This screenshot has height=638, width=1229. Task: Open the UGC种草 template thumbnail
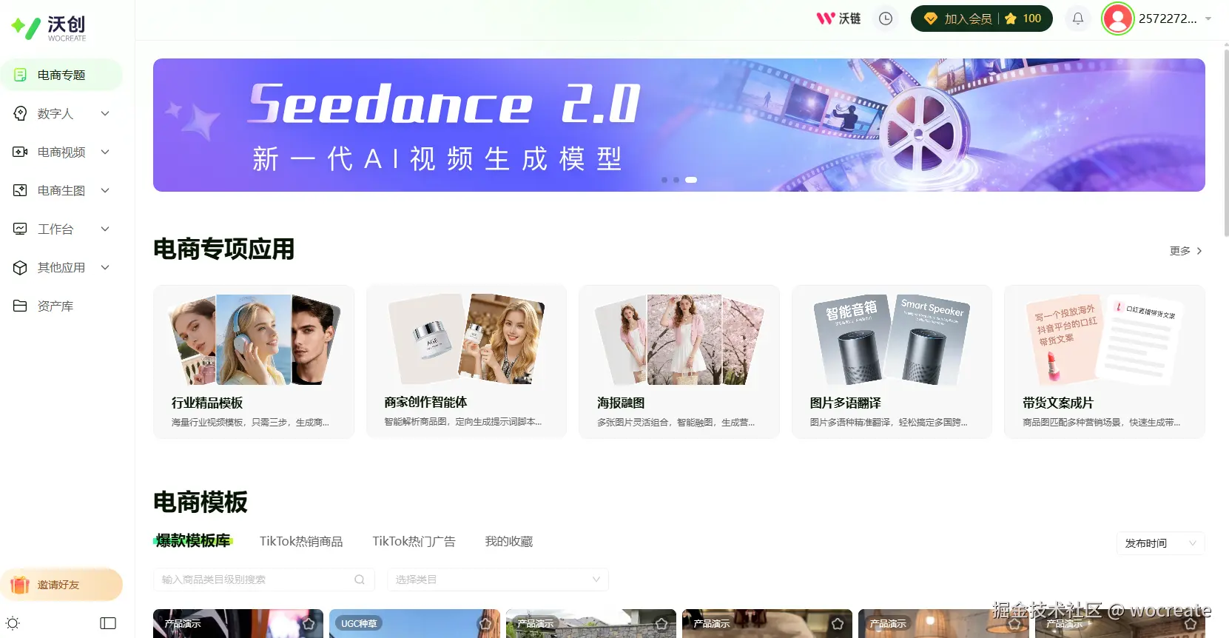[415, 623]
